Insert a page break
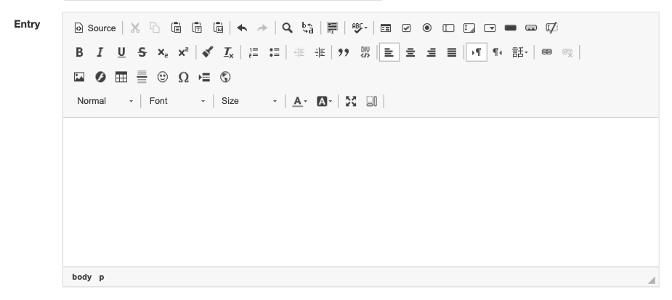This screenshot has width=672, height=300. (x=204, y=77)
